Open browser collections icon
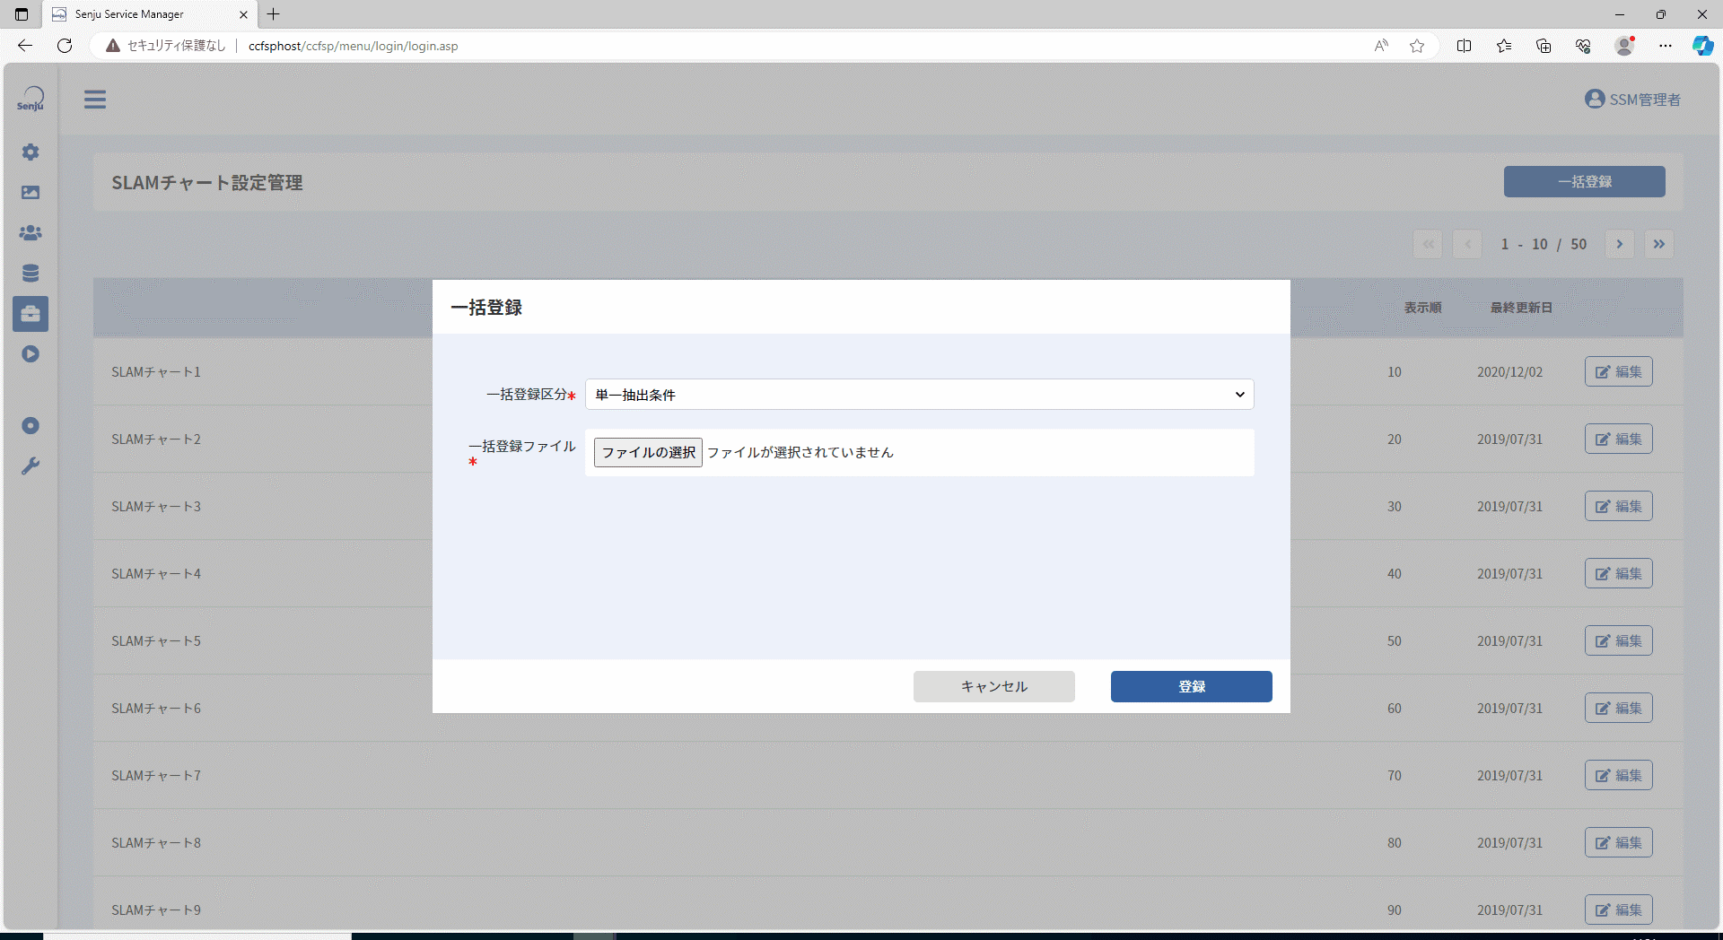This screenshot has height=940, width=1723. 1544,46
